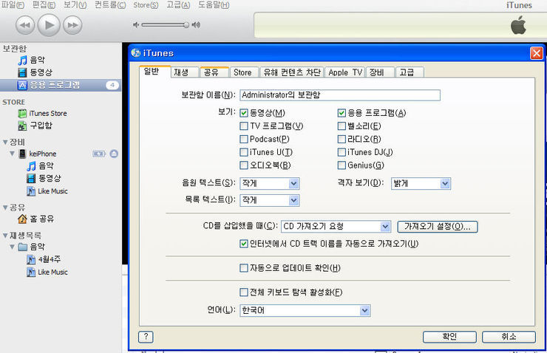
Task: Enable 전체 키보드 탐색 활성화(F) checkbox
Action: (244, 292)
